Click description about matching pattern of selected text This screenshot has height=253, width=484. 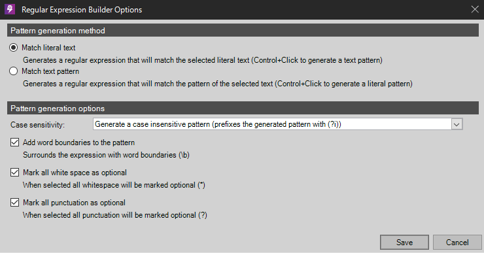click(x=218, y=84)
